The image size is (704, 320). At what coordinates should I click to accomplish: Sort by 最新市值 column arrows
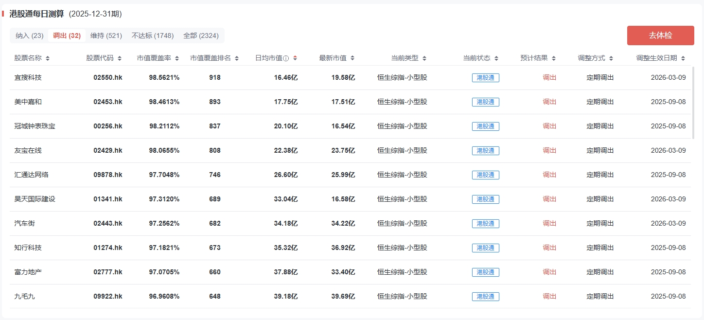pyautogui.click(x=352, y=58)
